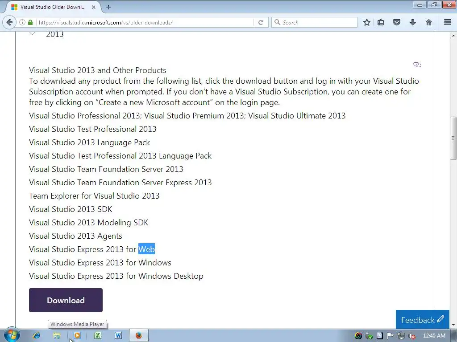Open the Windows Start orb

[12, 335]
